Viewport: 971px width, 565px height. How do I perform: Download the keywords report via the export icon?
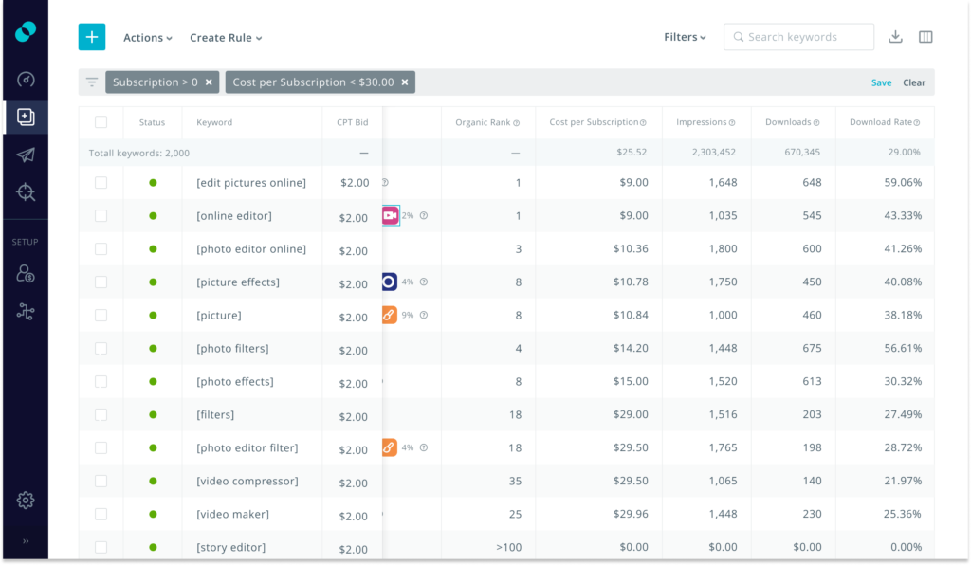pos(895,36)
